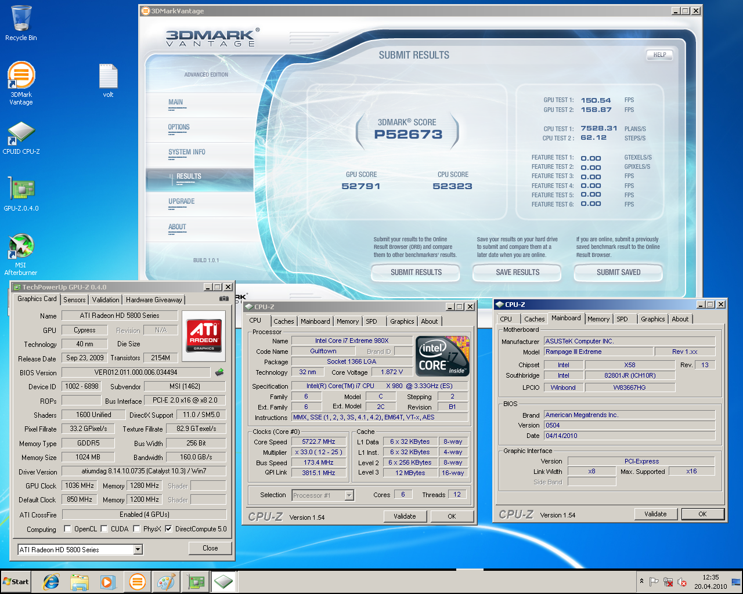Open Paint from the taskbar
Screen dimensions: 743x594
coord(166,582)
